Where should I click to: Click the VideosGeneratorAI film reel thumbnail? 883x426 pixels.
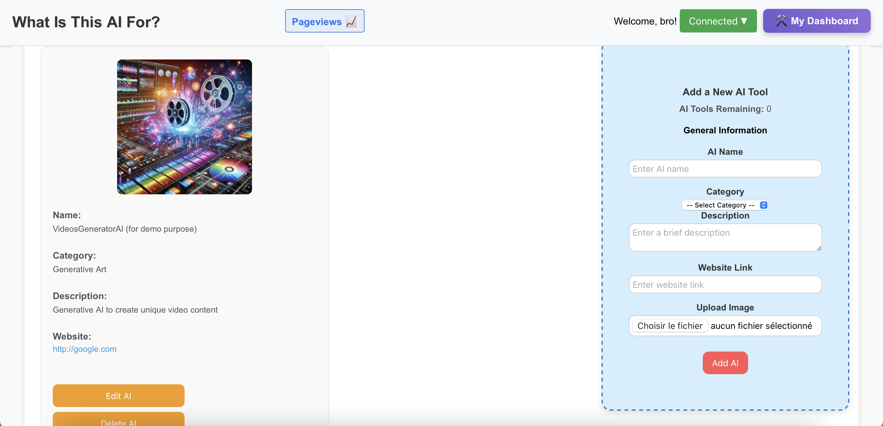184,127
